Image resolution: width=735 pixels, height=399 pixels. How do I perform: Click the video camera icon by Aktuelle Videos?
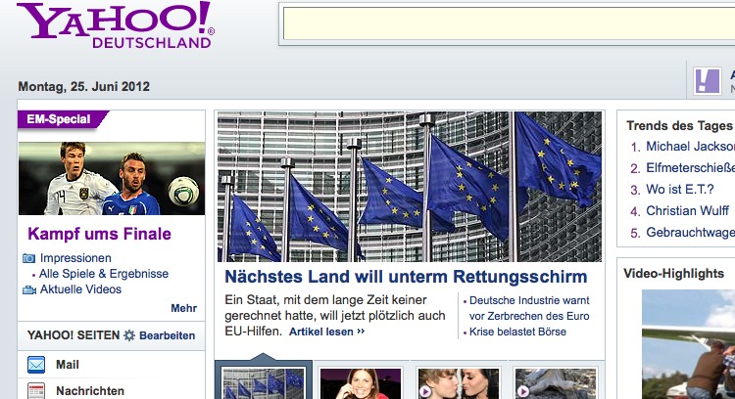click(29, 290)
